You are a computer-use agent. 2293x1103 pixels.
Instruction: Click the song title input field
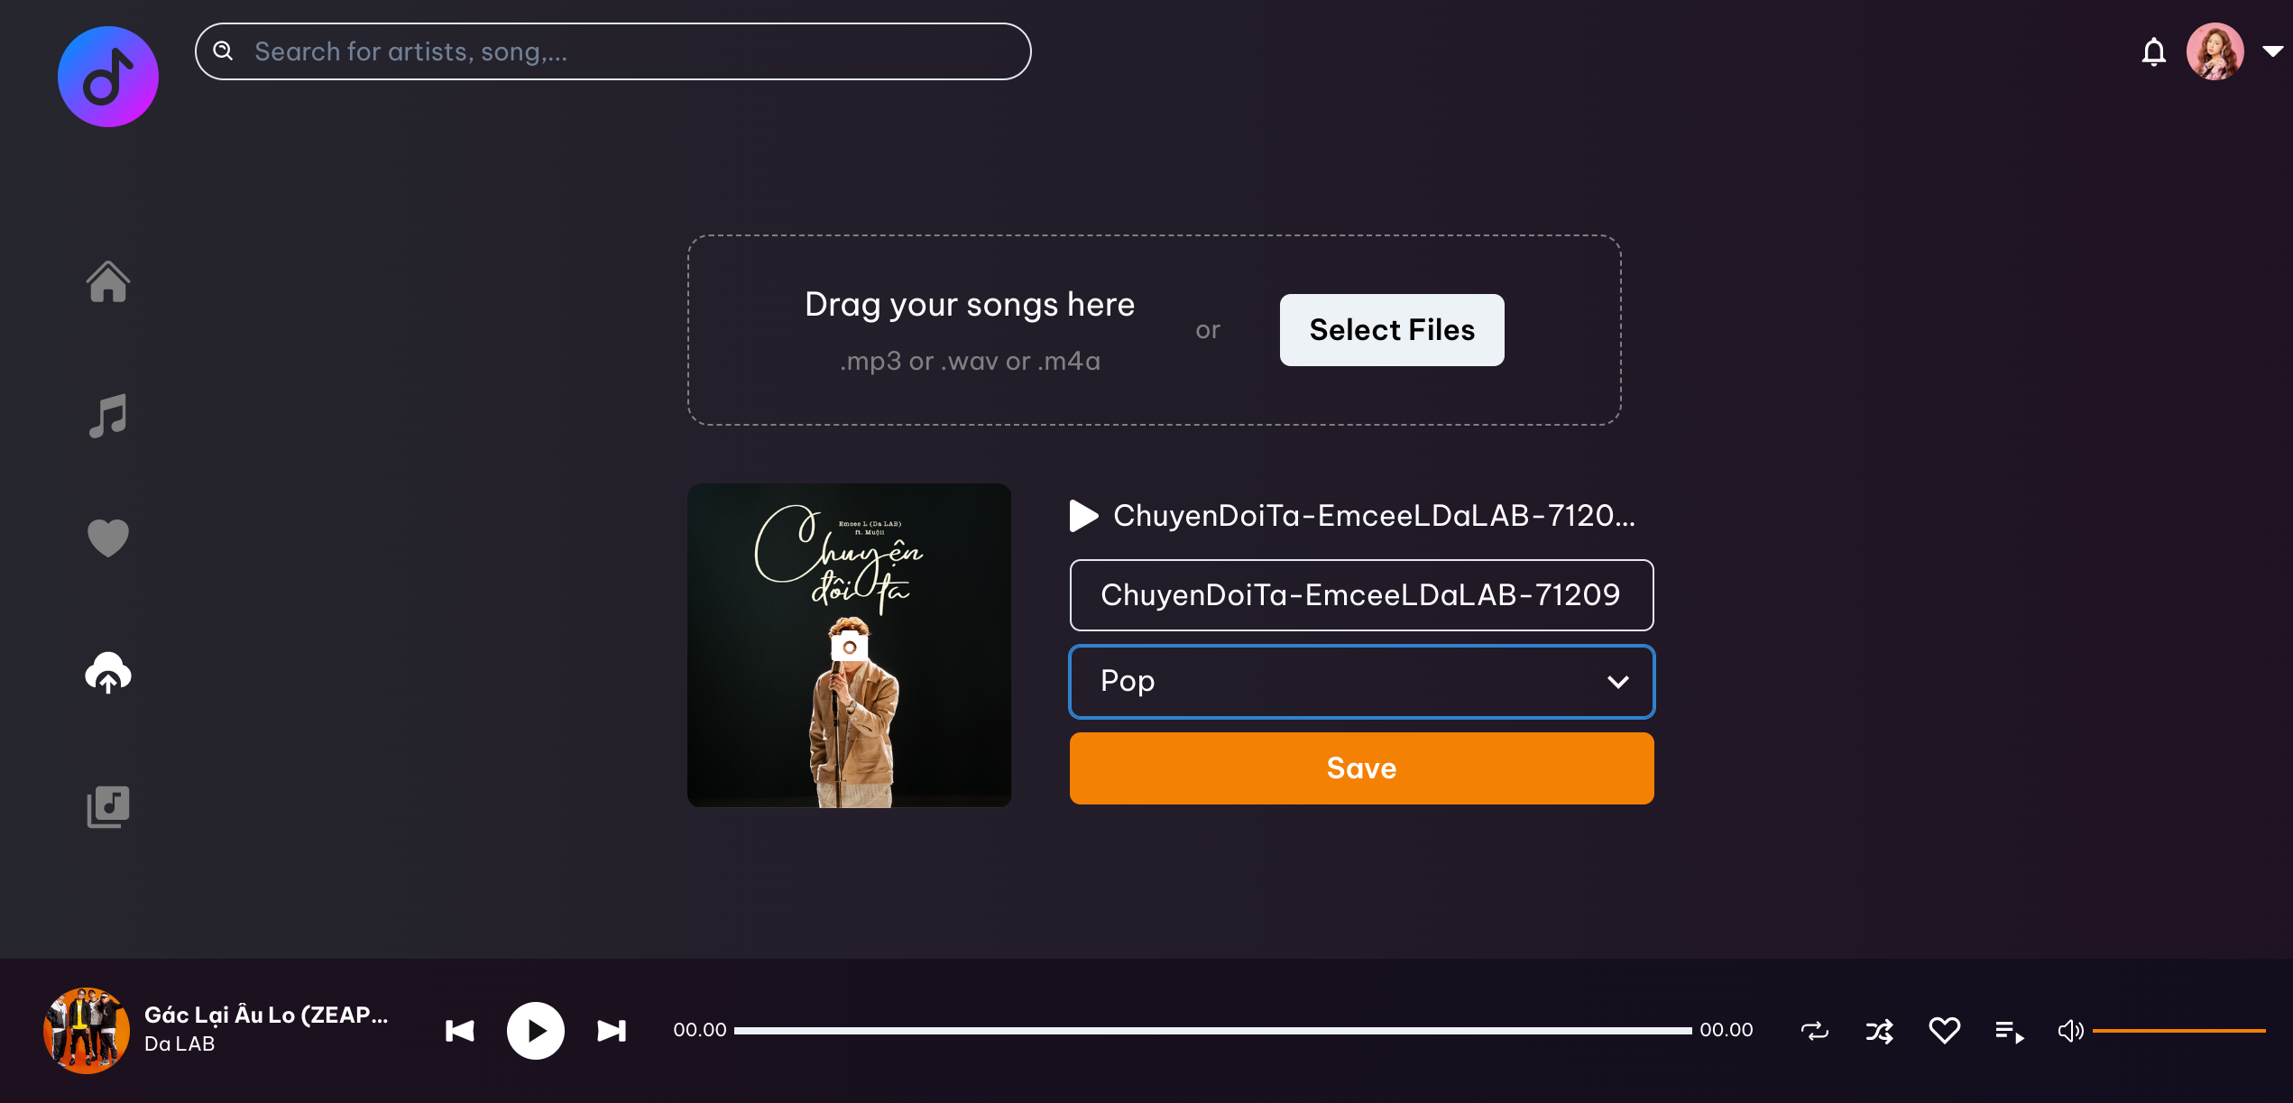1362,595
